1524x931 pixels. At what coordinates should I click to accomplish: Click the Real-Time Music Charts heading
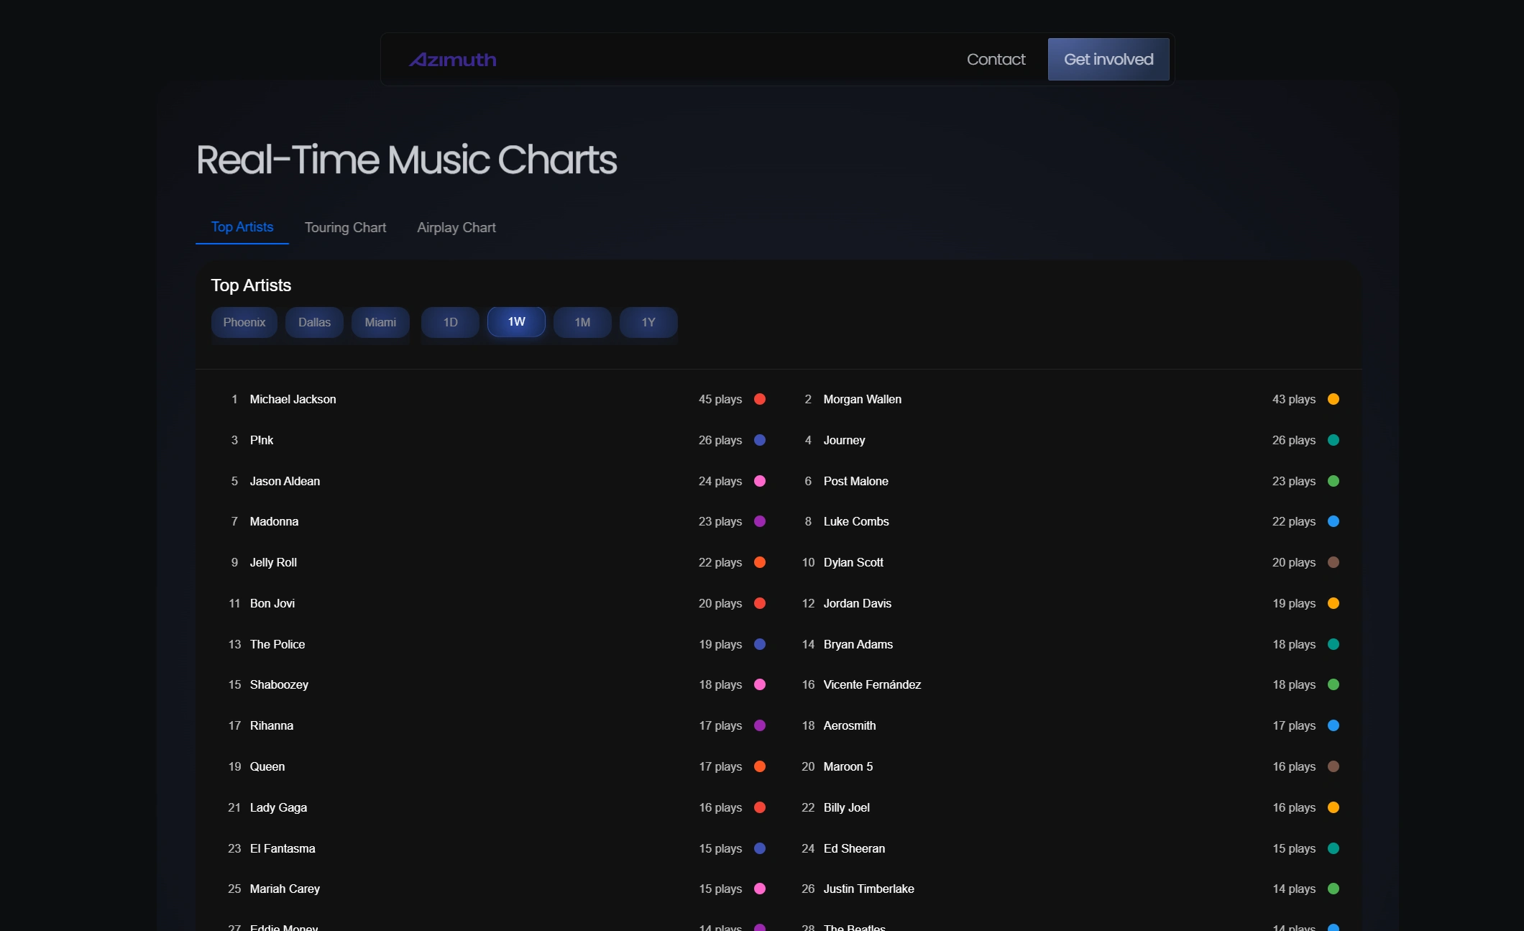tap(407, 159)
